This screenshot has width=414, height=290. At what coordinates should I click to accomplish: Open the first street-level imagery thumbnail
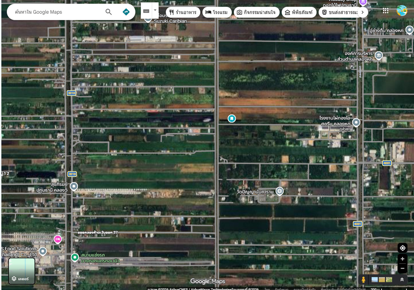(x=375, y=280)
